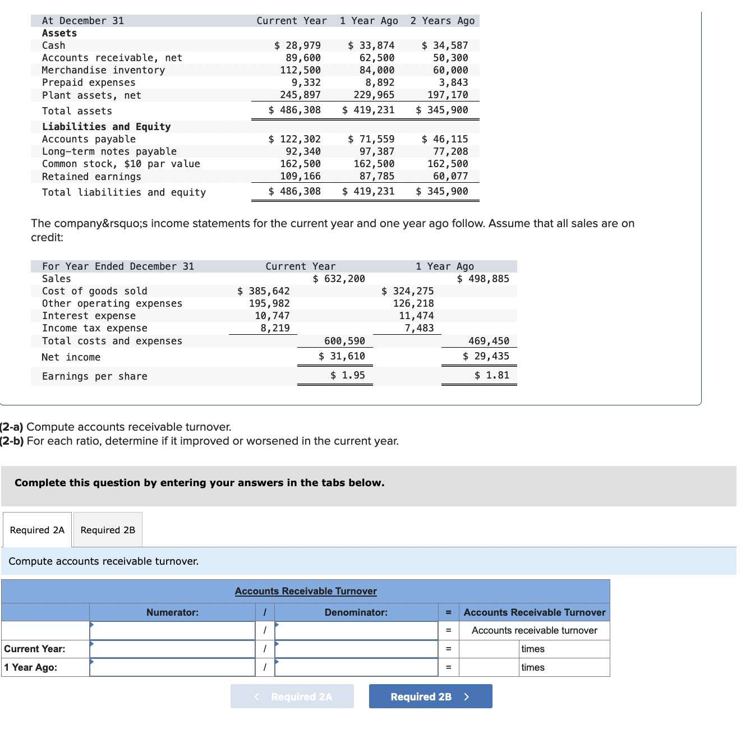Select 1 year ago accounts receivable 62,500
The image size is (755, 729).
click(376, 58)
